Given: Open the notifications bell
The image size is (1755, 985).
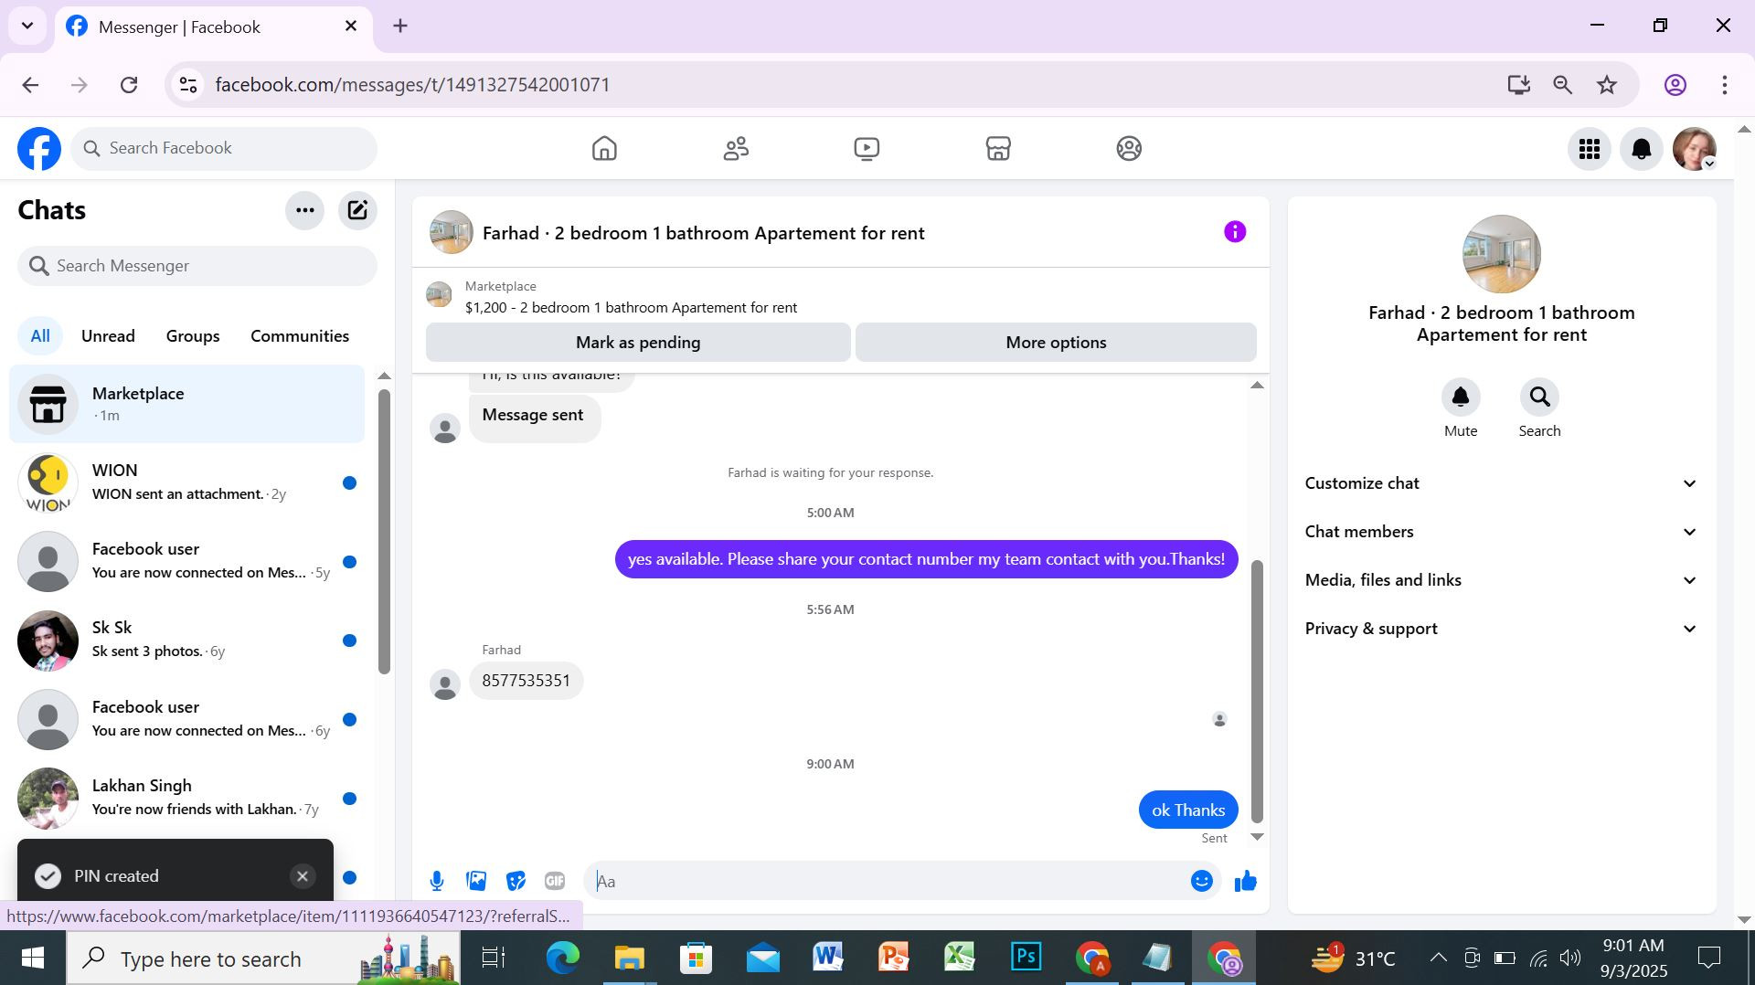Looking at the screenshot, I should 1642,148.
